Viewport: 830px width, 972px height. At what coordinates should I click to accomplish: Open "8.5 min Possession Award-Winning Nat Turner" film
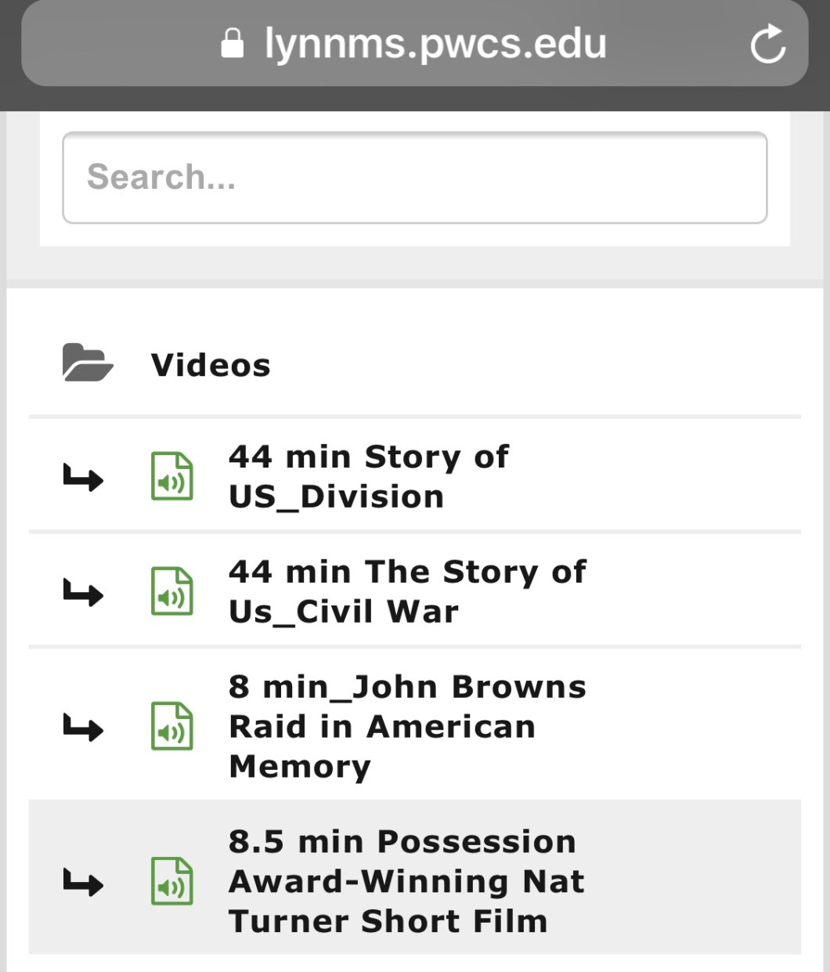[406, 881]
